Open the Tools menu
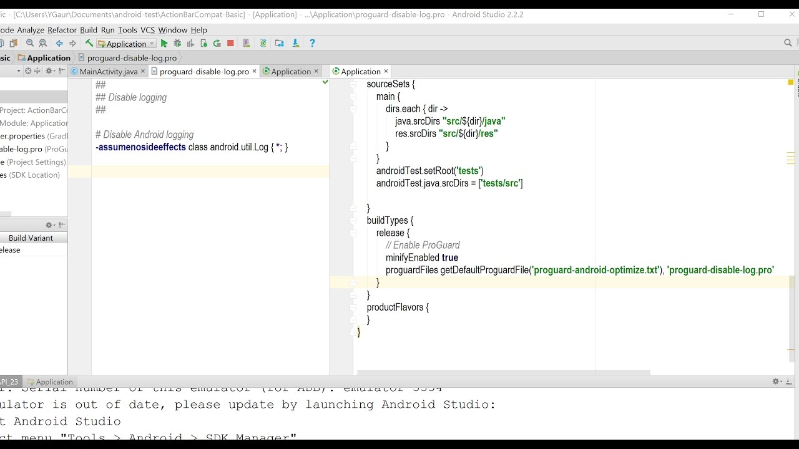 127,30
